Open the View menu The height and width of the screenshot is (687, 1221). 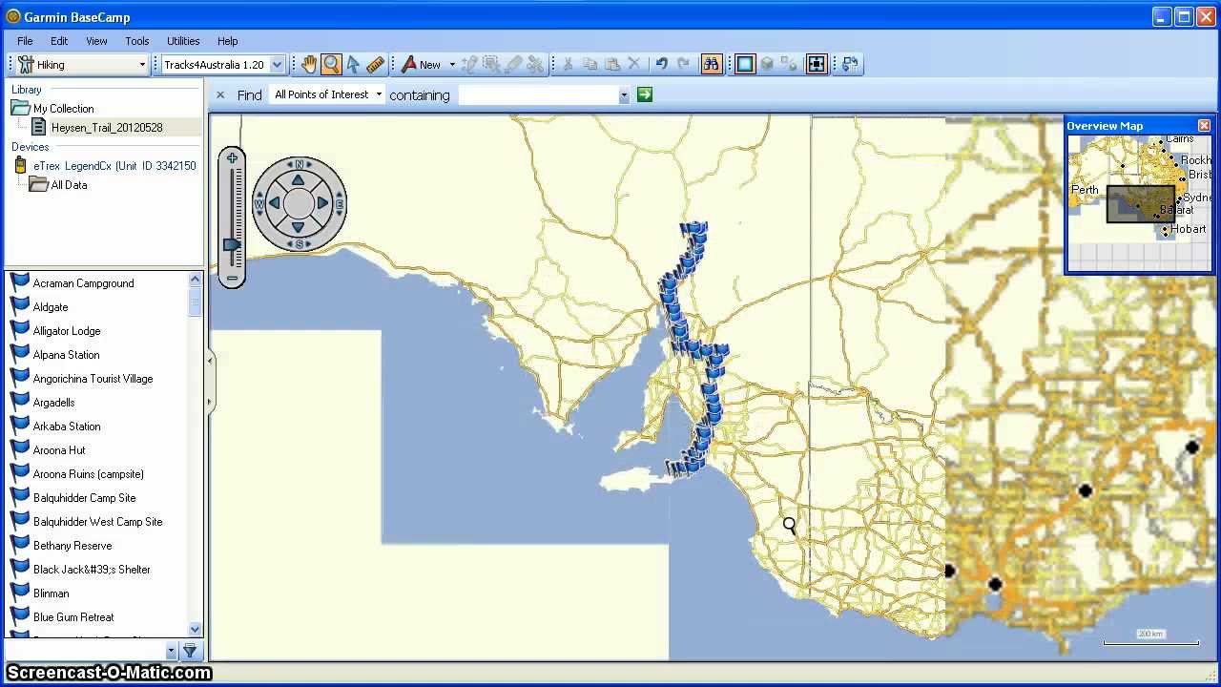(x=96, y=41)
